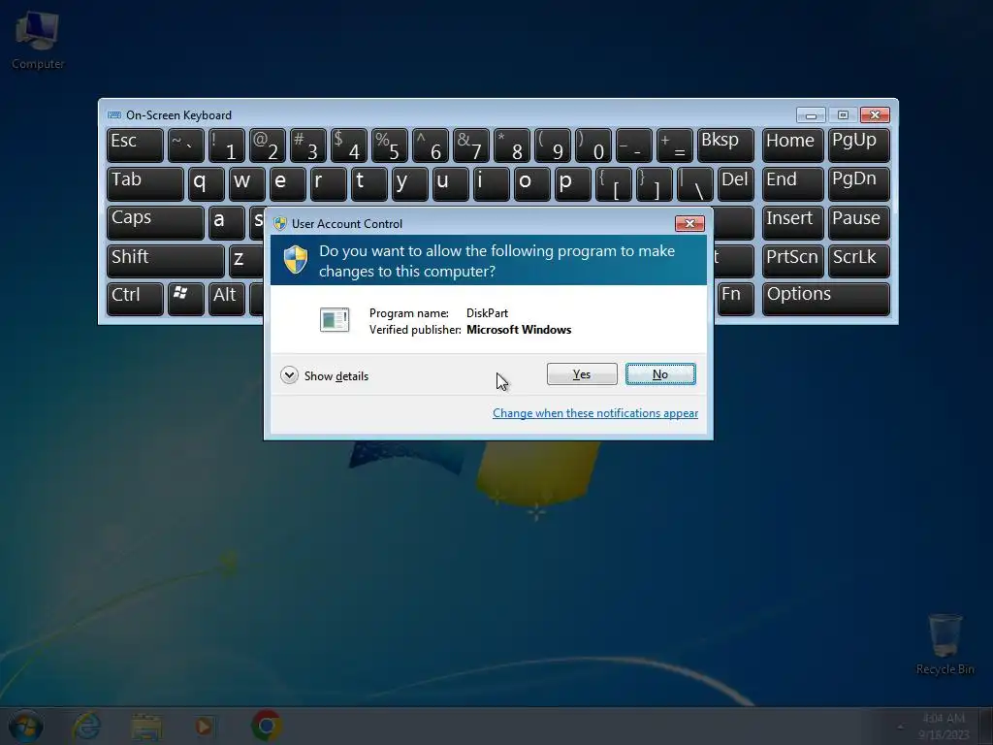Close the User Account Control dialog
The image size is (993, 745).
(689, 223)
